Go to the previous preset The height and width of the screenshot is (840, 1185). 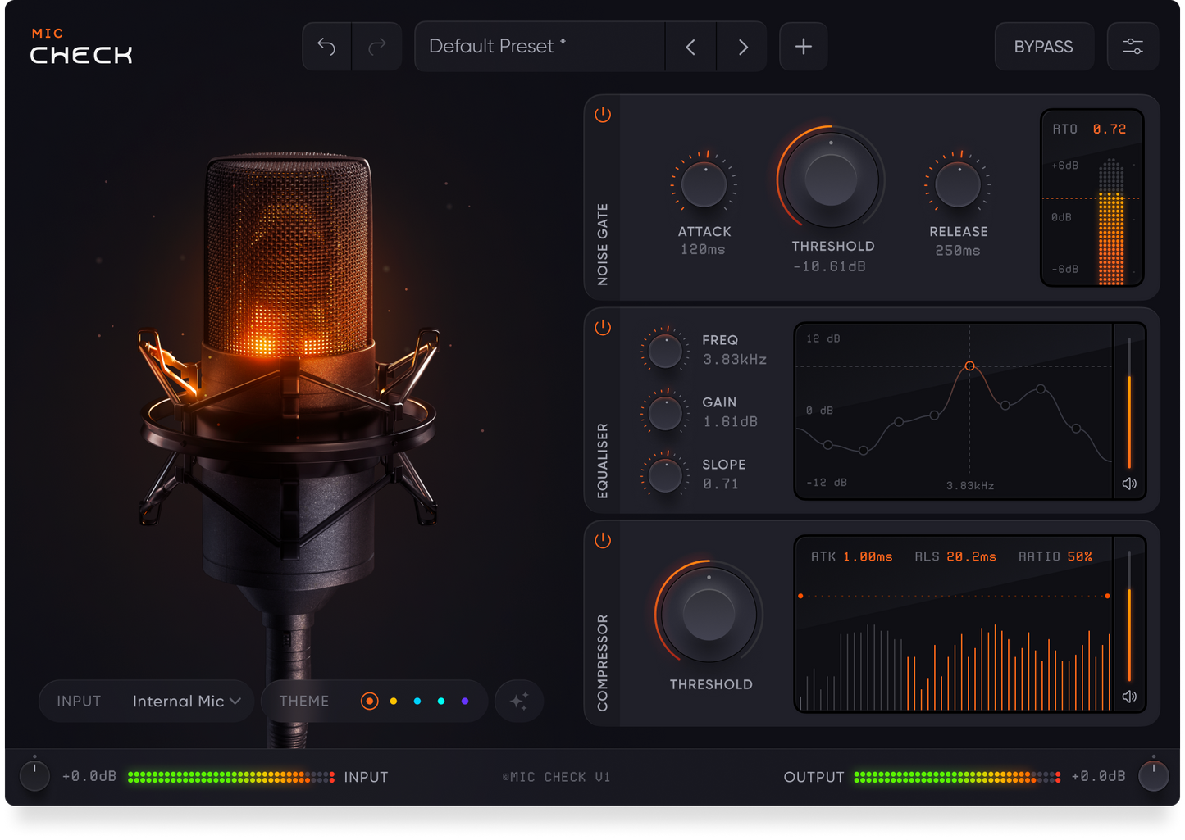[x=690, y=47]
